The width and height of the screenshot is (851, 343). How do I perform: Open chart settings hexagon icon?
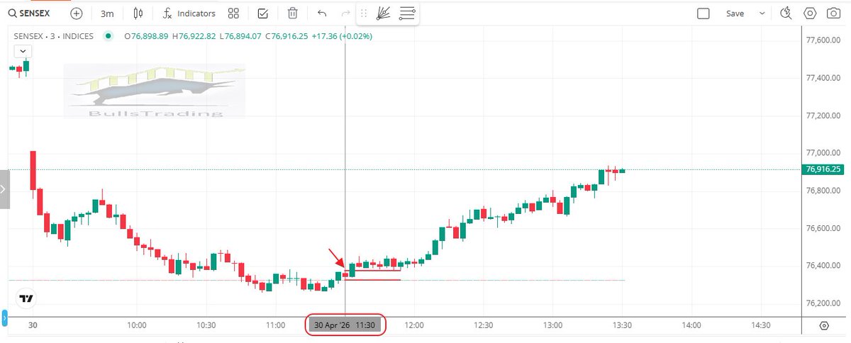810,13
